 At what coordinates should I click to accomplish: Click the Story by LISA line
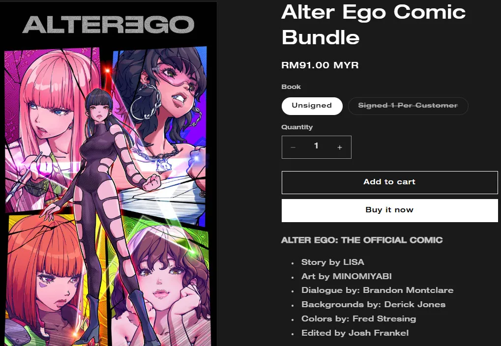click(x=333, y=262)
